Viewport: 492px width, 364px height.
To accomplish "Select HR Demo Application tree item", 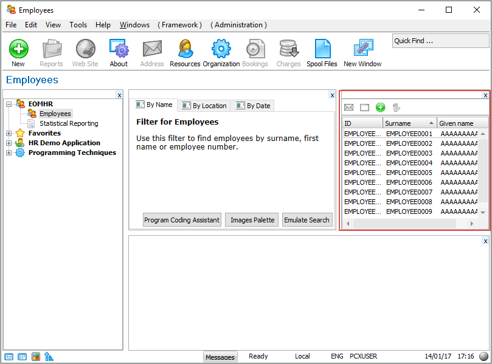I will tap(64, 143).
